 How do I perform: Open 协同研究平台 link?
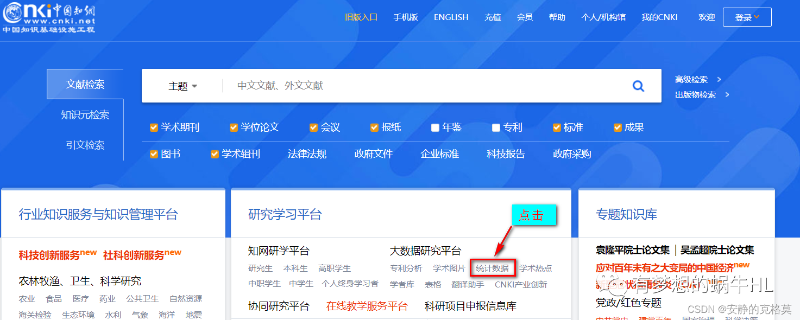[x=279, y=306]
